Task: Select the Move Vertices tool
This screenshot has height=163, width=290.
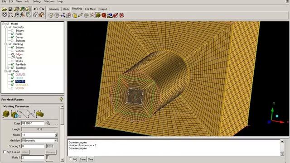Action: [x=81, y=15]
